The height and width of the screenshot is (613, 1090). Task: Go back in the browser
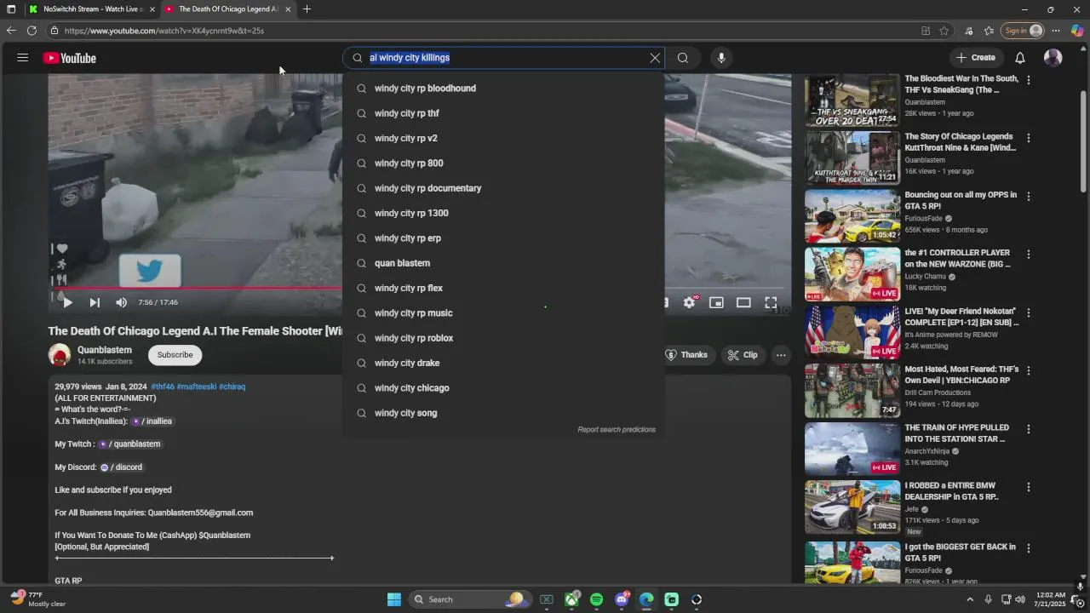click(x=11, y=31)
